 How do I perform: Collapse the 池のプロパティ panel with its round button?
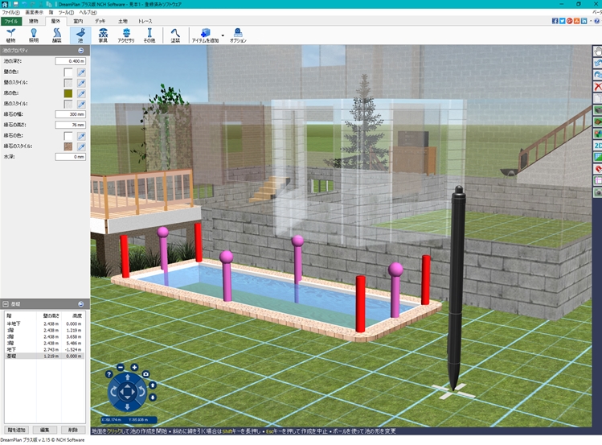tap(80, 51)
